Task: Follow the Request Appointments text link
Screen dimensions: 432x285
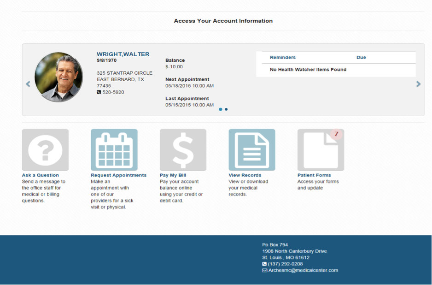Action: (118, 175)
